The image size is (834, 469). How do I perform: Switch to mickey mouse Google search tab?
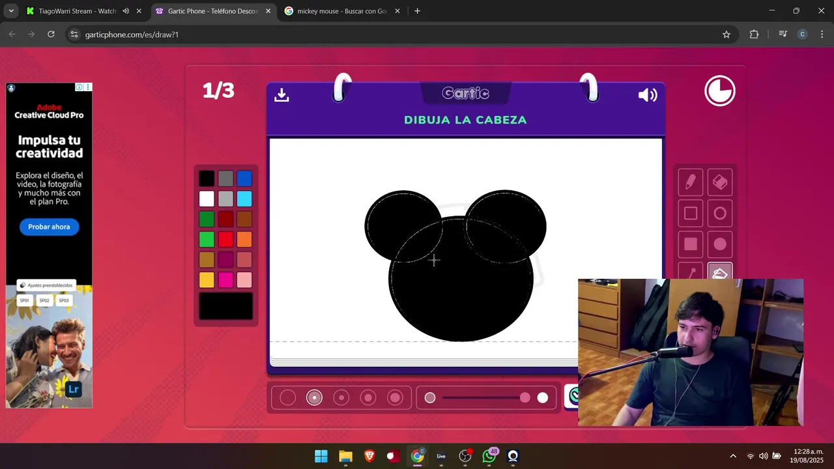click(x=342, y=11)
